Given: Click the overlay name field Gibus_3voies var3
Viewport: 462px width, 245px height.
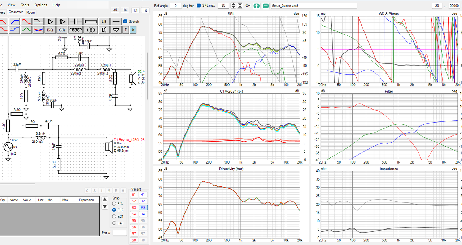Looking at the screenshot, I should [x=314, y=6].
